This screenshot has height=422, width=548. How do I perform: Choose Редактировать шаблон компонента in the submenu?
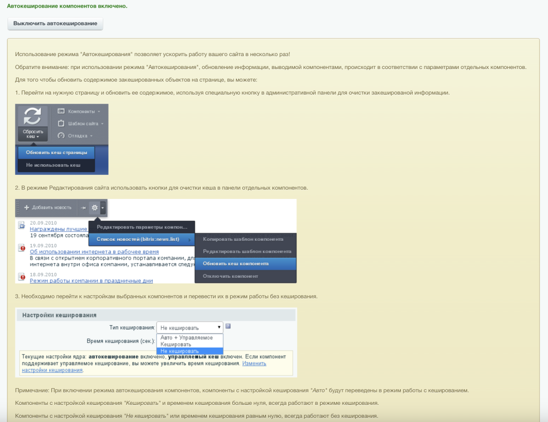[x=245, y=251]
